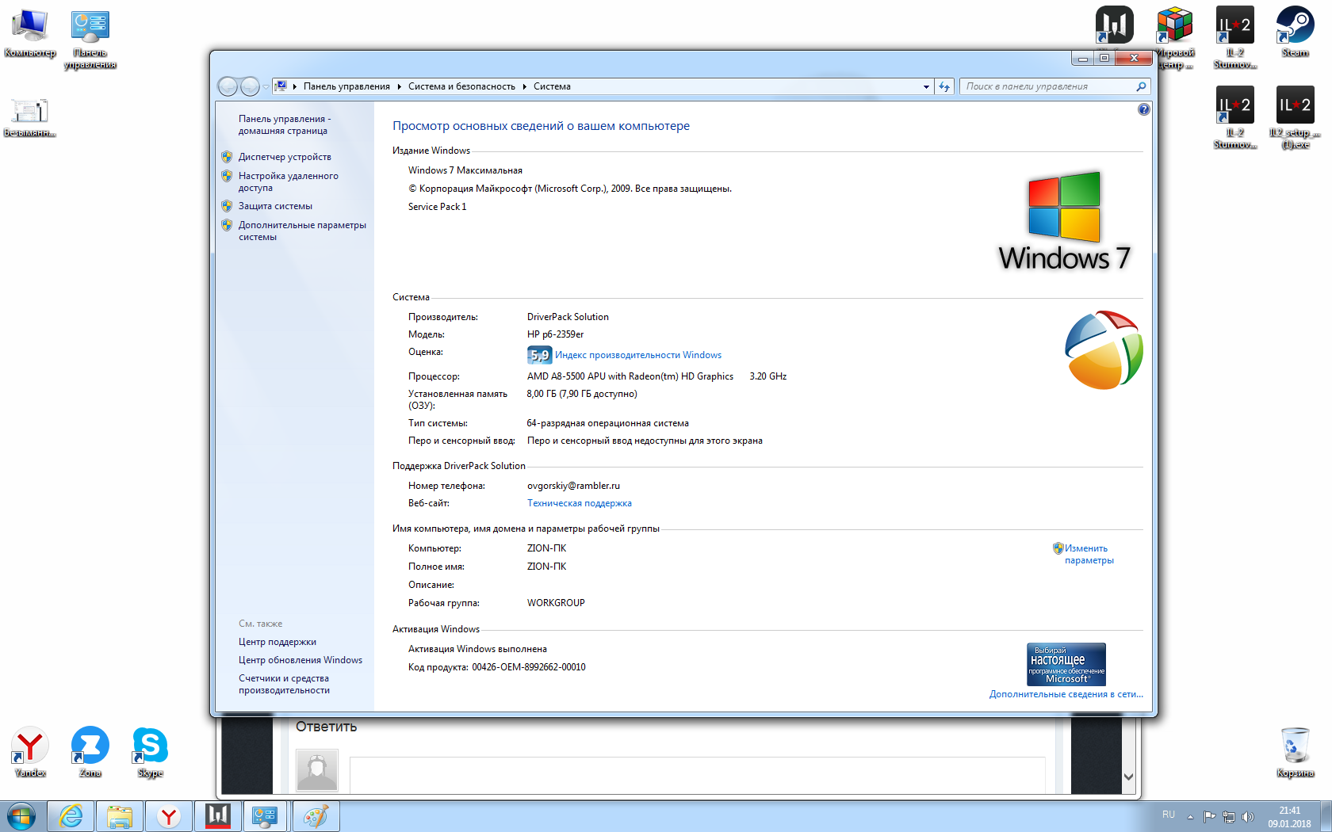
Task: Open the network tray icon
Action: (x=1228, y=816)
